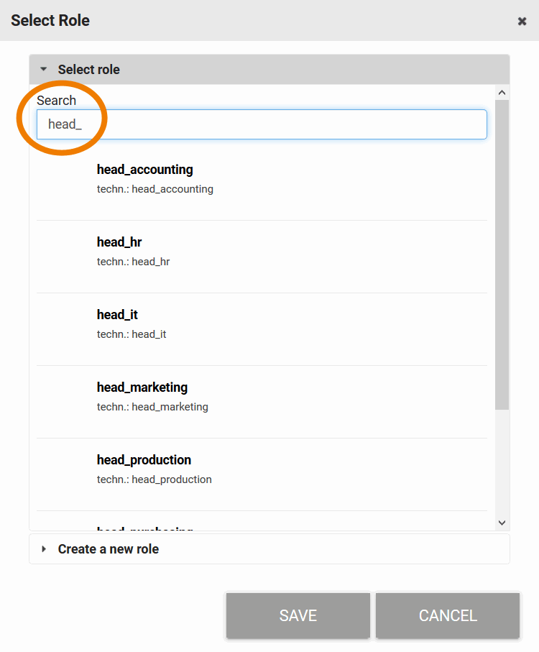
Task: Collapse the Select role section triangle
Action: pos(43,70)
